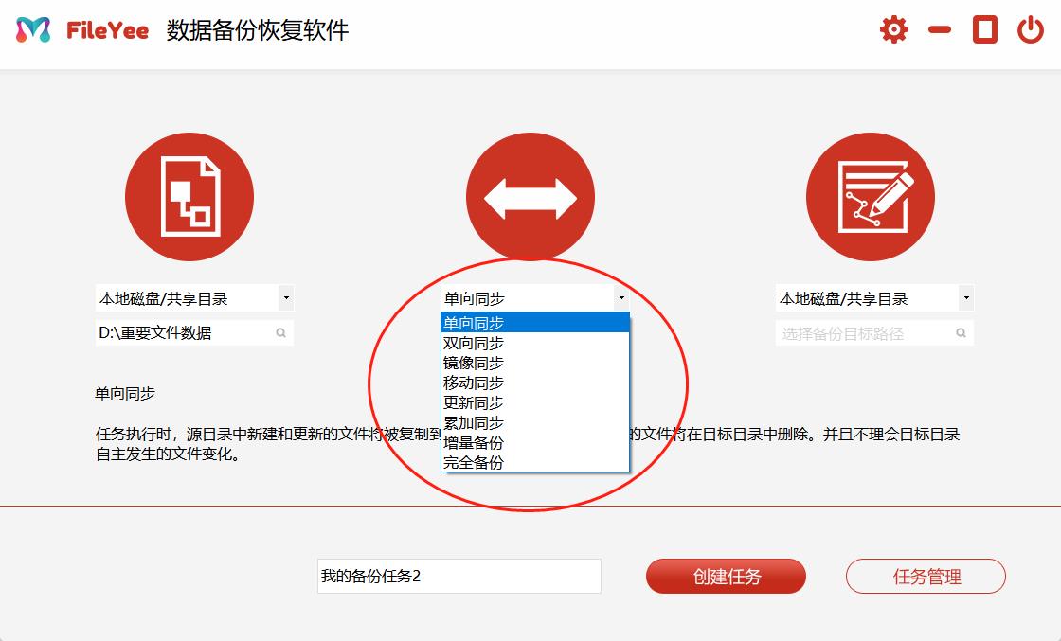
Task: Click the 创建任务 button
Action: click(727, 576)
